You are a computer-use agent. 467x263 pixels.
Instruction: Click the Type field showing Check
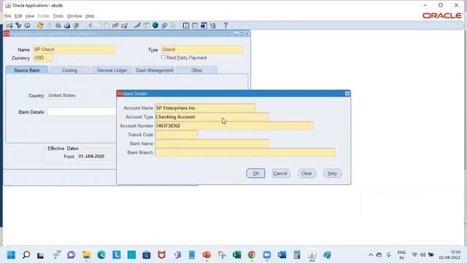pyautogui.click(x=202, y=50)
